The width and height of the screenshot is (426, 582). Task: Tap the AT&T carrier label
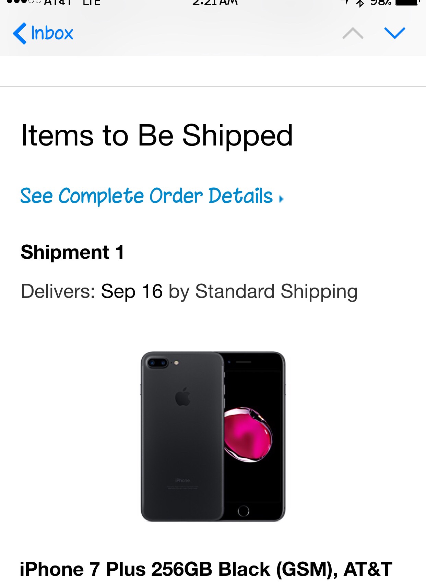point(58,3)
